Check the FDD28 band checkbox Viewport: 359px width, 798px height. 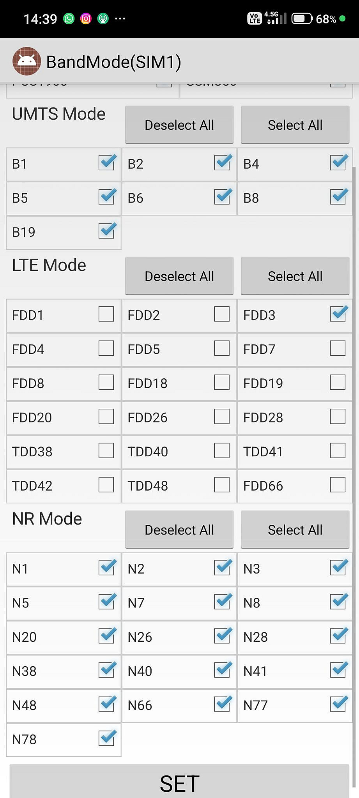click(x=338, y=417)
